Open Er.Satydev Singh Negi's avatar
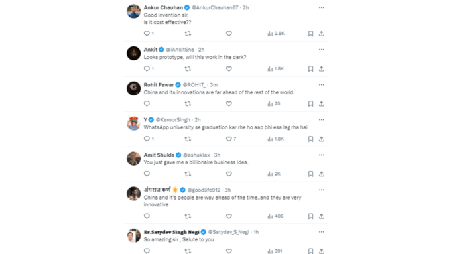 134,235
